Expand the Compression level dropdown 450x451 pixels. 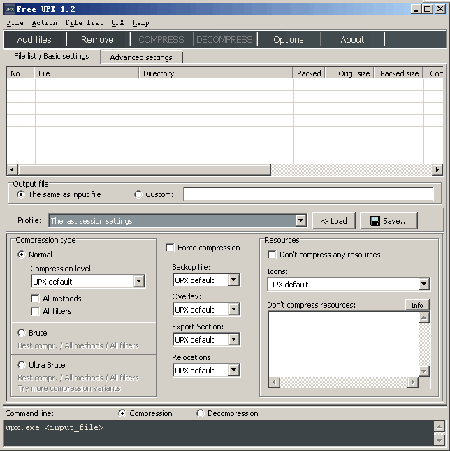coord(138,282)
